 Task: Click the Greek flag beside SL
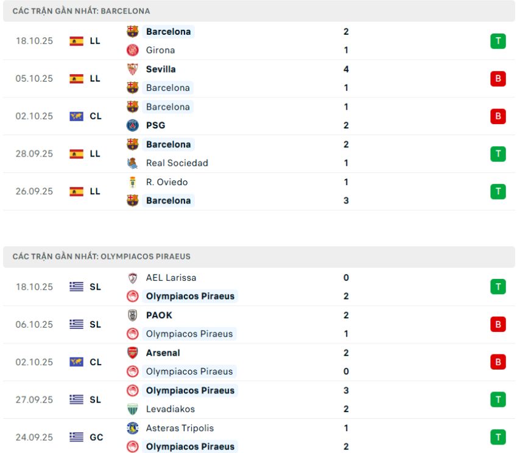(x=77, y=286)
